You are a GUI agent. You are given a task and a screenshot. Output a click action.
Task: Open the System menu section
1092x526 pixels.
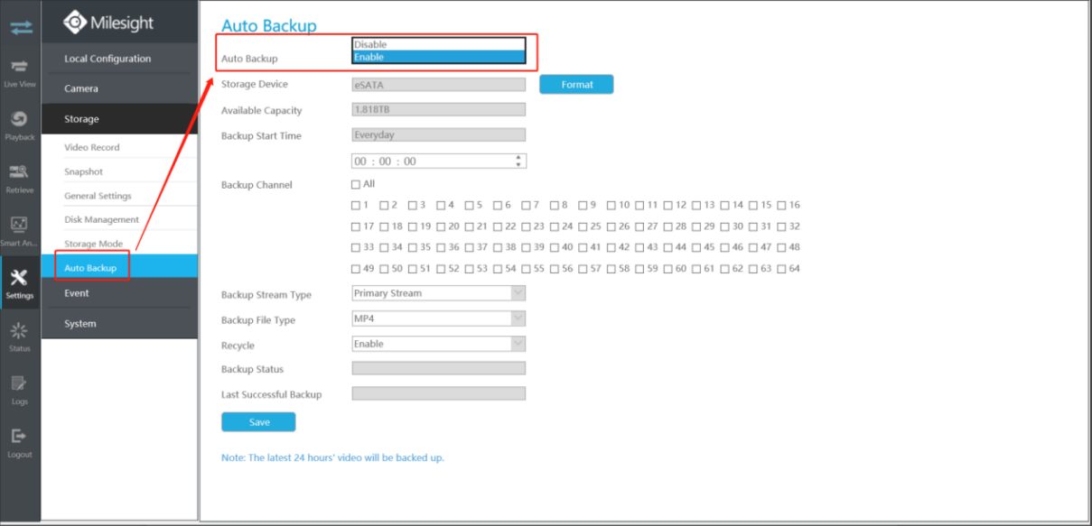pyautogui.click(x=119, y=324)
